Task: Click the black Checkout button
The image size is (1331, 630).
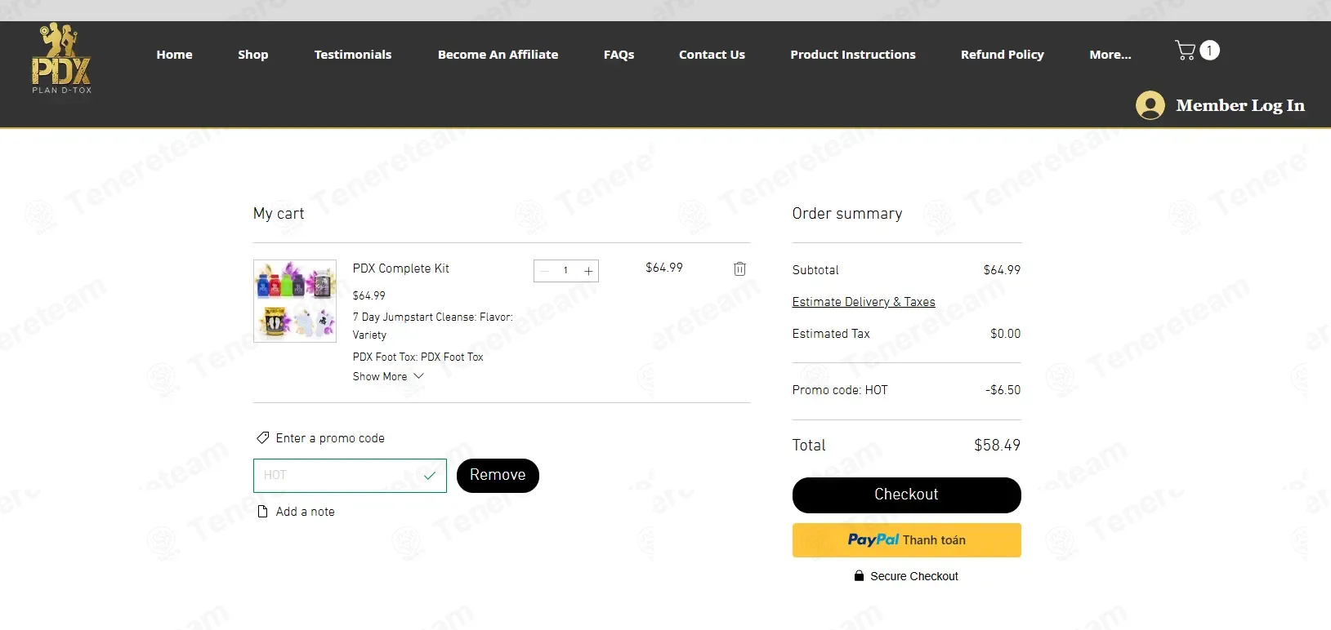Action: (x=907, y=495)
